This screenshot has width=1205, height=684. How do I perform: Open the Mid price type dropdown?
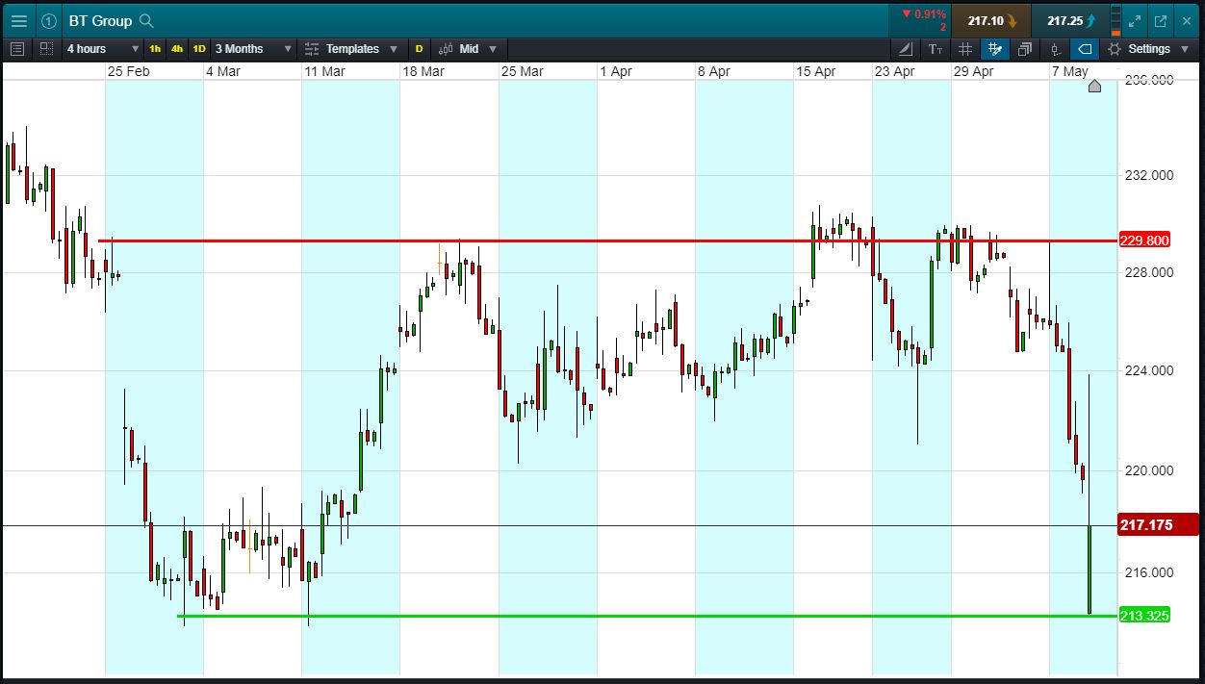pyautogui.click(x=469, y=48)
